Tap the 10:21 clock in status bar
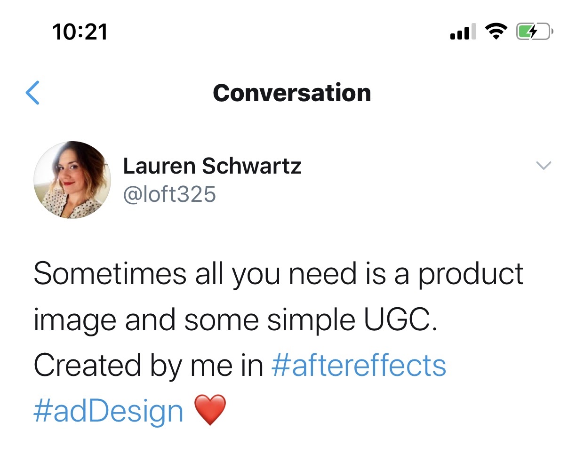The height and width of the screenshot is (454, 584). pos(80,32)
